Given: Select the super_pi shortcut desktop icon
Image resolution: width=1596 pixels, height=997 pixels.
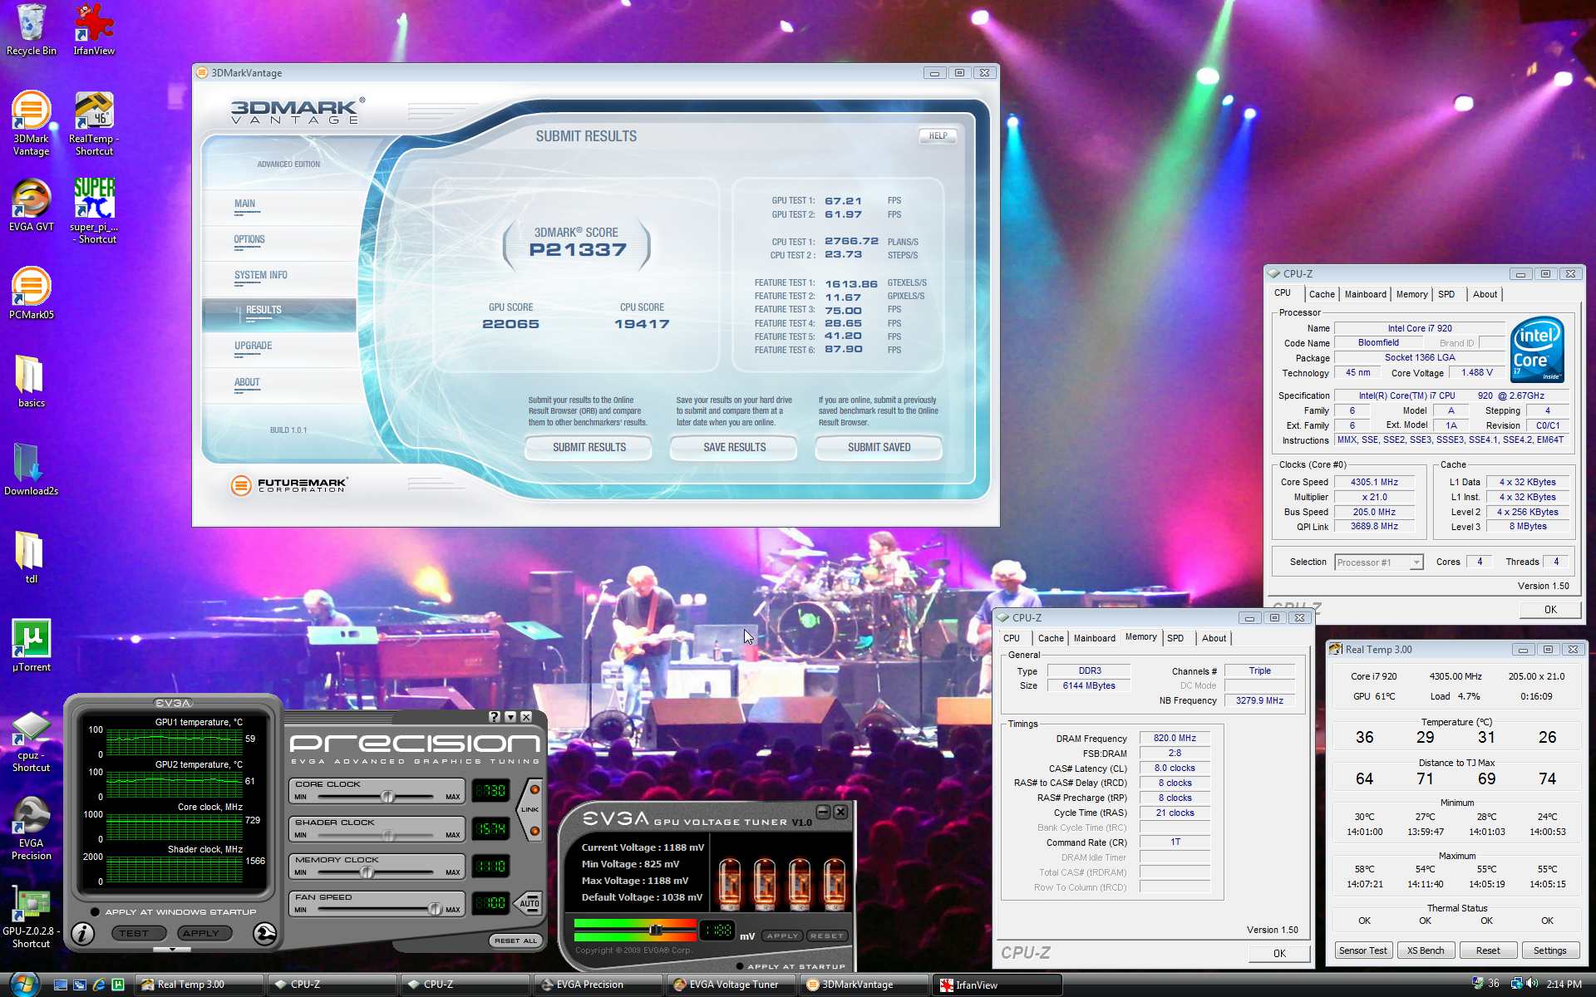Looking at the screenshot, I should pos(94,211).
